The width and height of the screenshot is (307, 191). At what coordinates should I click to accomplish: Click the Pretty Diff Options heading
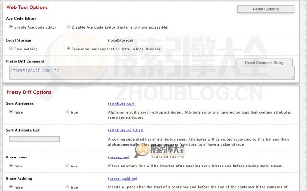(x=29, y=92)
